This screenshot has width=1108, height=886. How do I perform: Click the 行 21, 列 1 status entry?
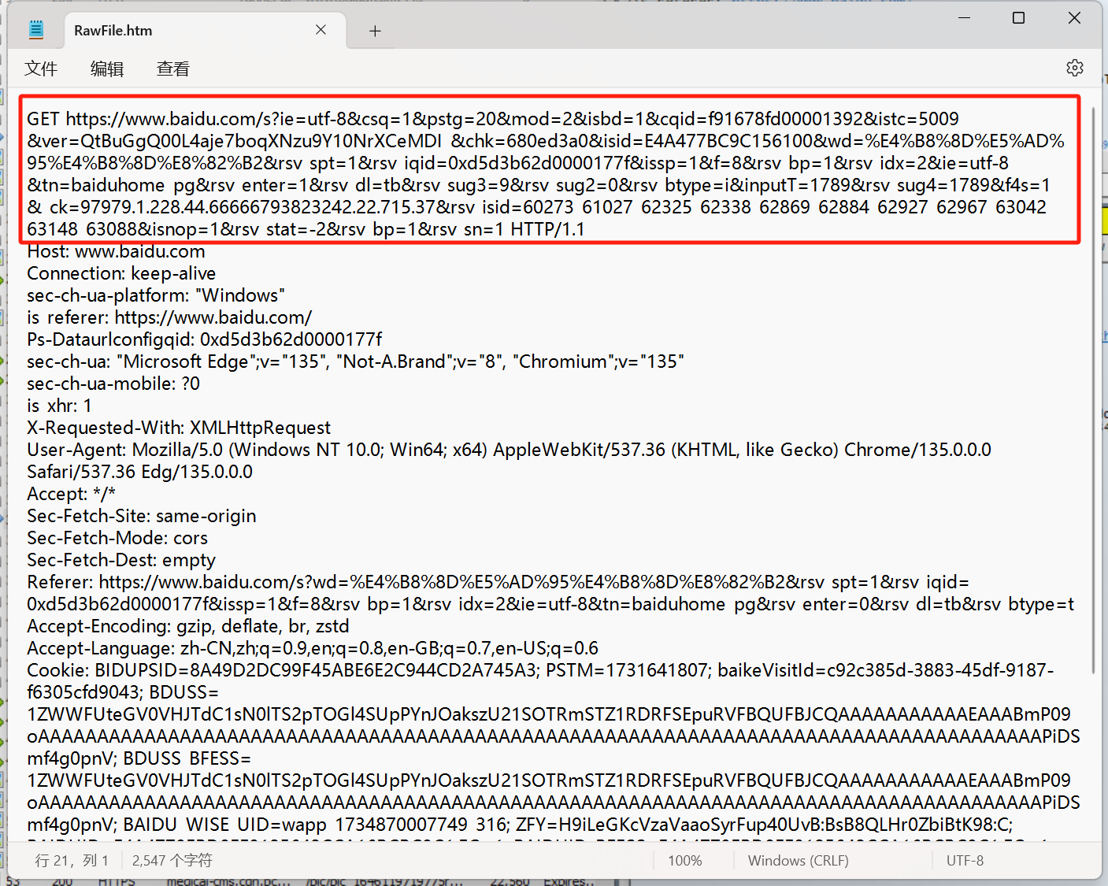[72, 860]
